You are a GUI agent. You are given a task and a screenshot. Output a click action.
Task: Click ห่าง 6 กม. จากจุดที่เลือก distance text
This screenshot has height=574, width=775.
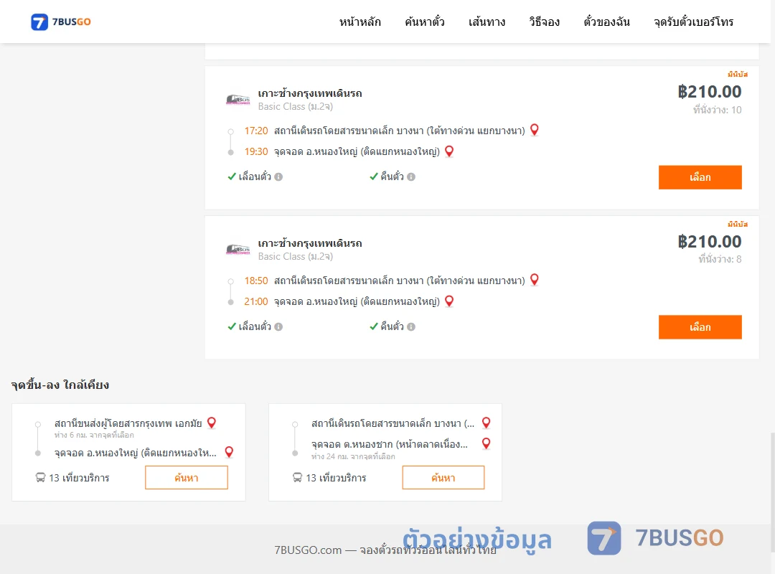point(94,435)
